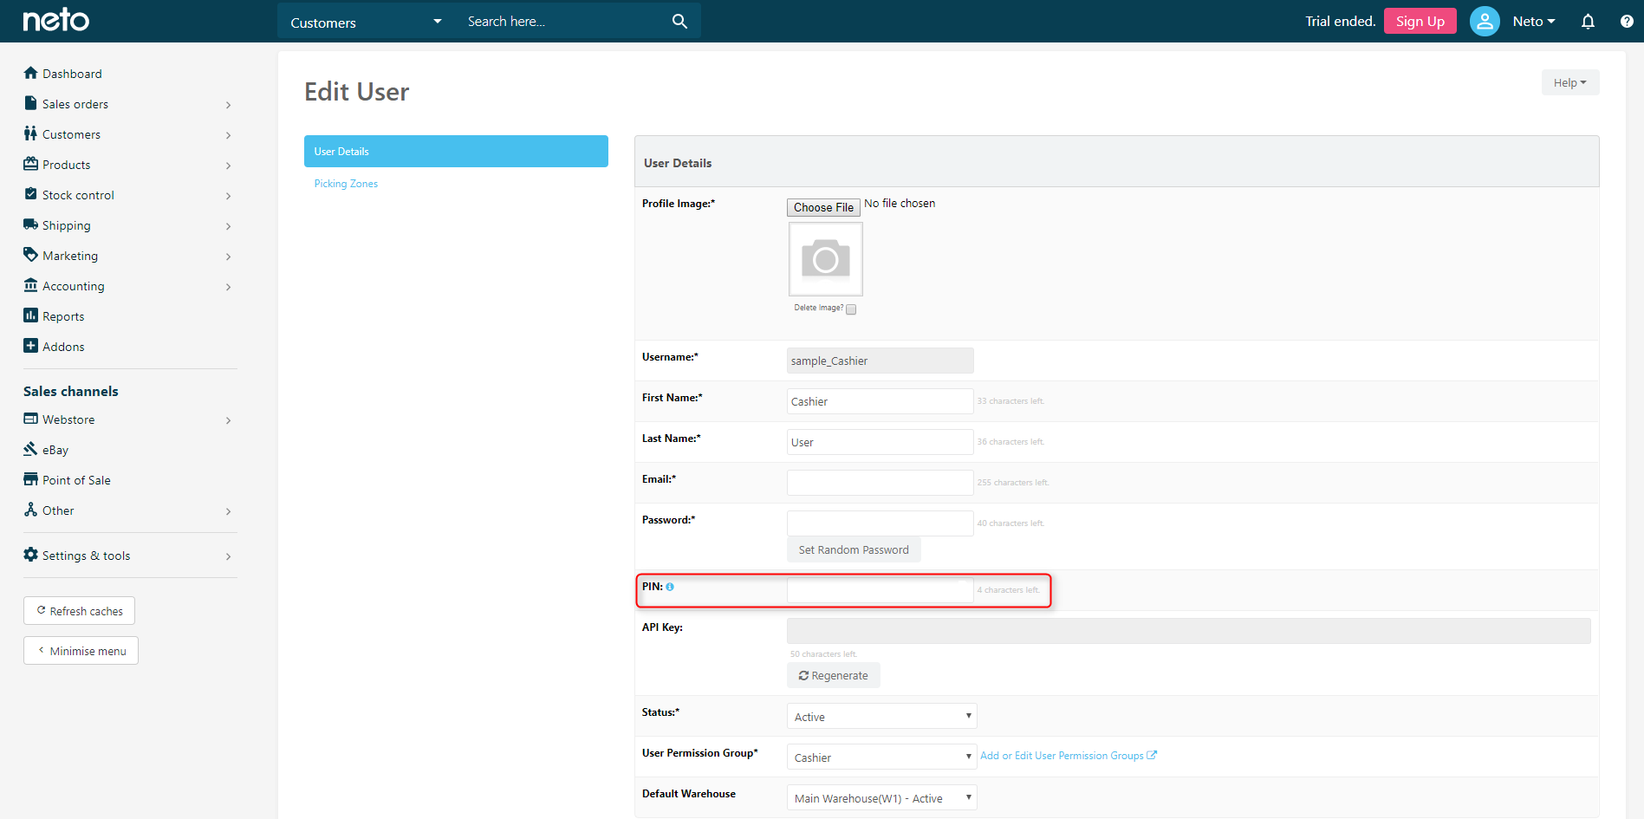This screenshot has height=819, width=1644.
Task: Click the Email input field
Action: point(880,483)
